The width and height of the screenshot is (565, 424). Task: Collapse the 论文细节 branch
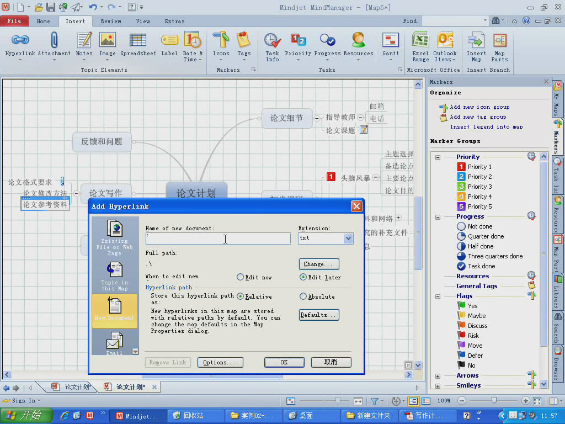tap(317, 118)
